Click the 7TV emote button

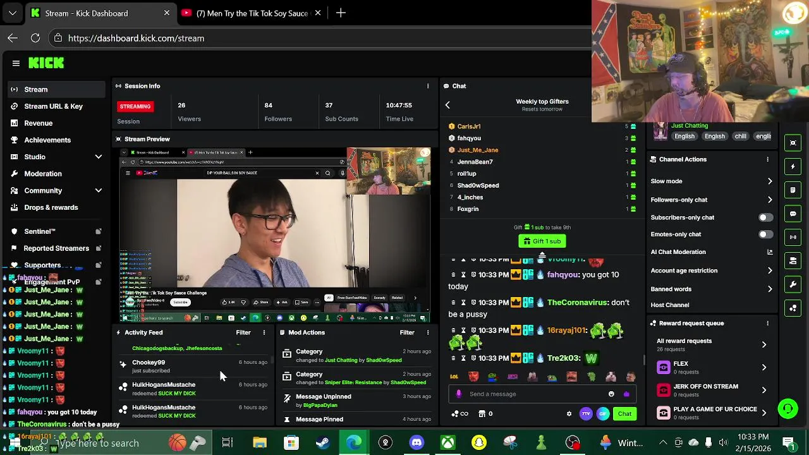(x=586, y=414)
